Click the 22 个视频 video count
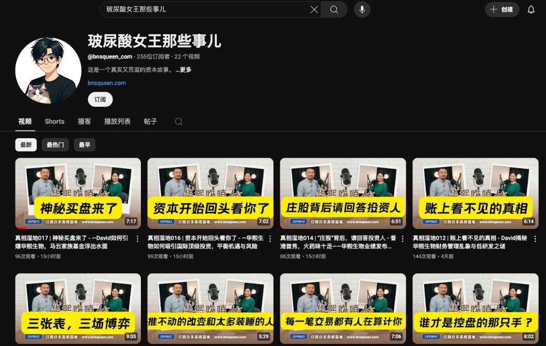546x346 pixels. [187, 57]
